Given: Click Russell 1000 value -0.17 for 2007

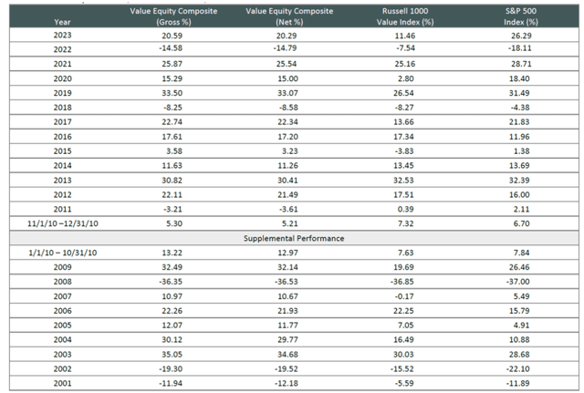Looking at the screenshot, I should pos(404,296).
